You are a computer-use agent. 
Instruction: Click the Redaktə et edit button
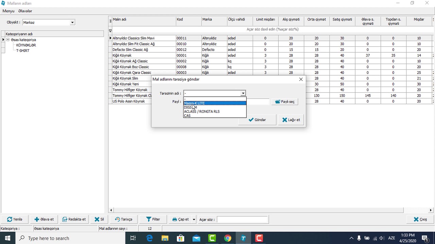click(x=74, y=219)
